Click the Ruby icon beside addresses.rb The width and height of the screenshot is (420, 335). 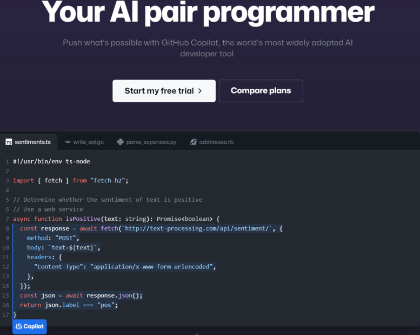[193, 142]
